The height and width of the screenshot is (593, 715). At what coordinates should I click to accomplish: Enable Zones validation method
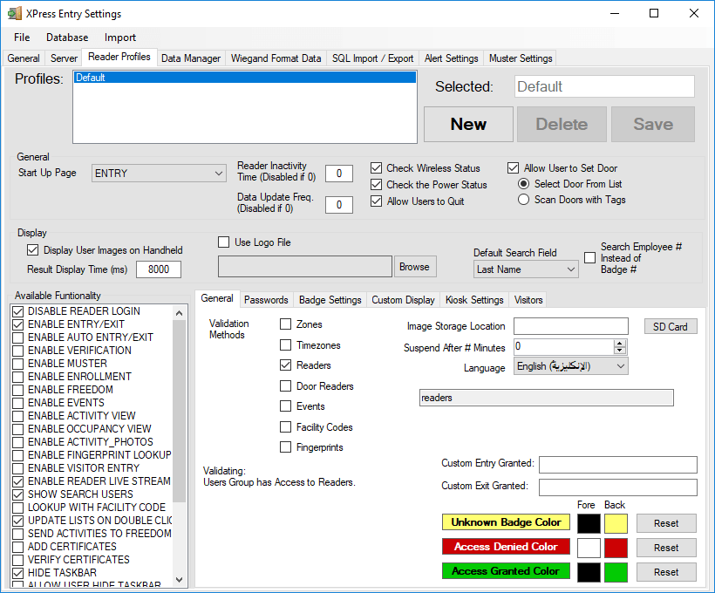click(x=285, y=324)
